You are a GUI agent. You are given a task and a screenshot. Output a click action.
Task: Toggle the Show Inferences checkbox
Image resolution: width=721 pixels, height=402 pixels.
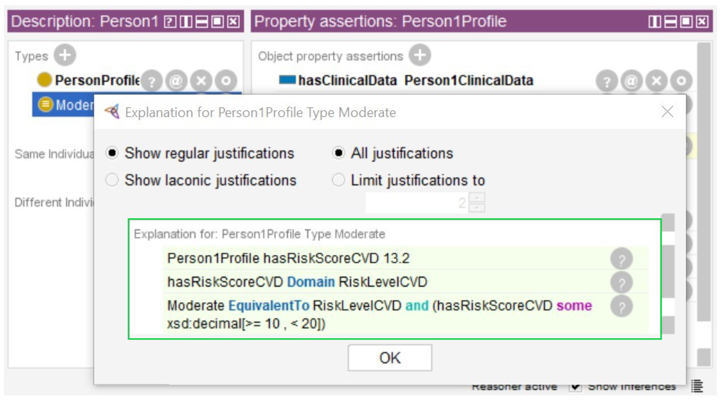click(x=575, y=387)
